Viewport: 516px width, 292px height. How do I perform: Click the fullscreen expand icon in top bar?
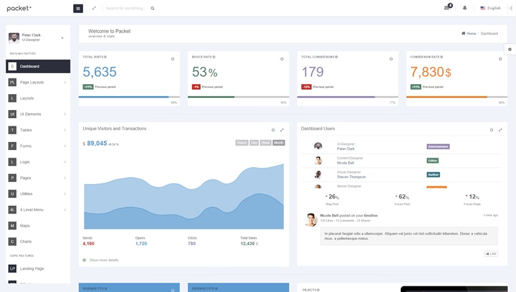click(x=94, y=8)
